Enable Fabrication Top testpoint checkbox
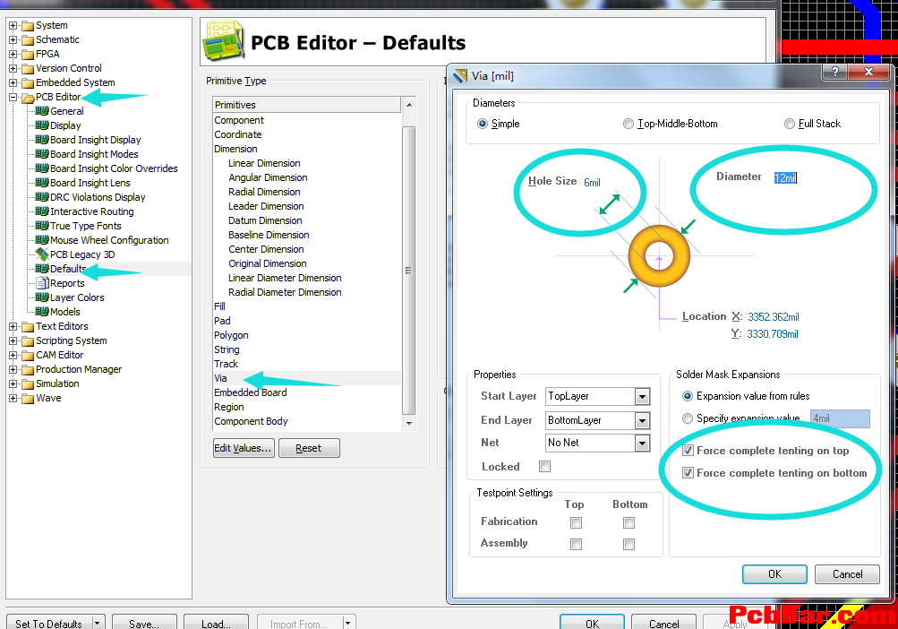This screenshot has height=629, width=898. (577, 523)
